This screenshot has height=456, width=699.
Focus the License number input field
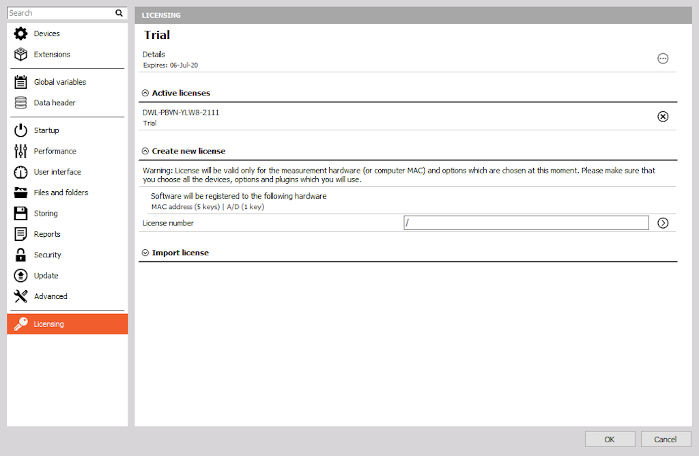click(526, 223)
